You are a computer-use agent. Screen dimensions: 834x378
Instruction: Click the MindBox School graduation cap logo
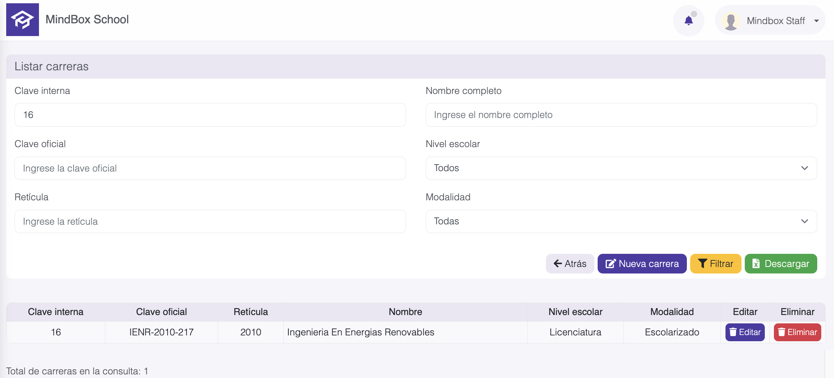click(22, 20)
